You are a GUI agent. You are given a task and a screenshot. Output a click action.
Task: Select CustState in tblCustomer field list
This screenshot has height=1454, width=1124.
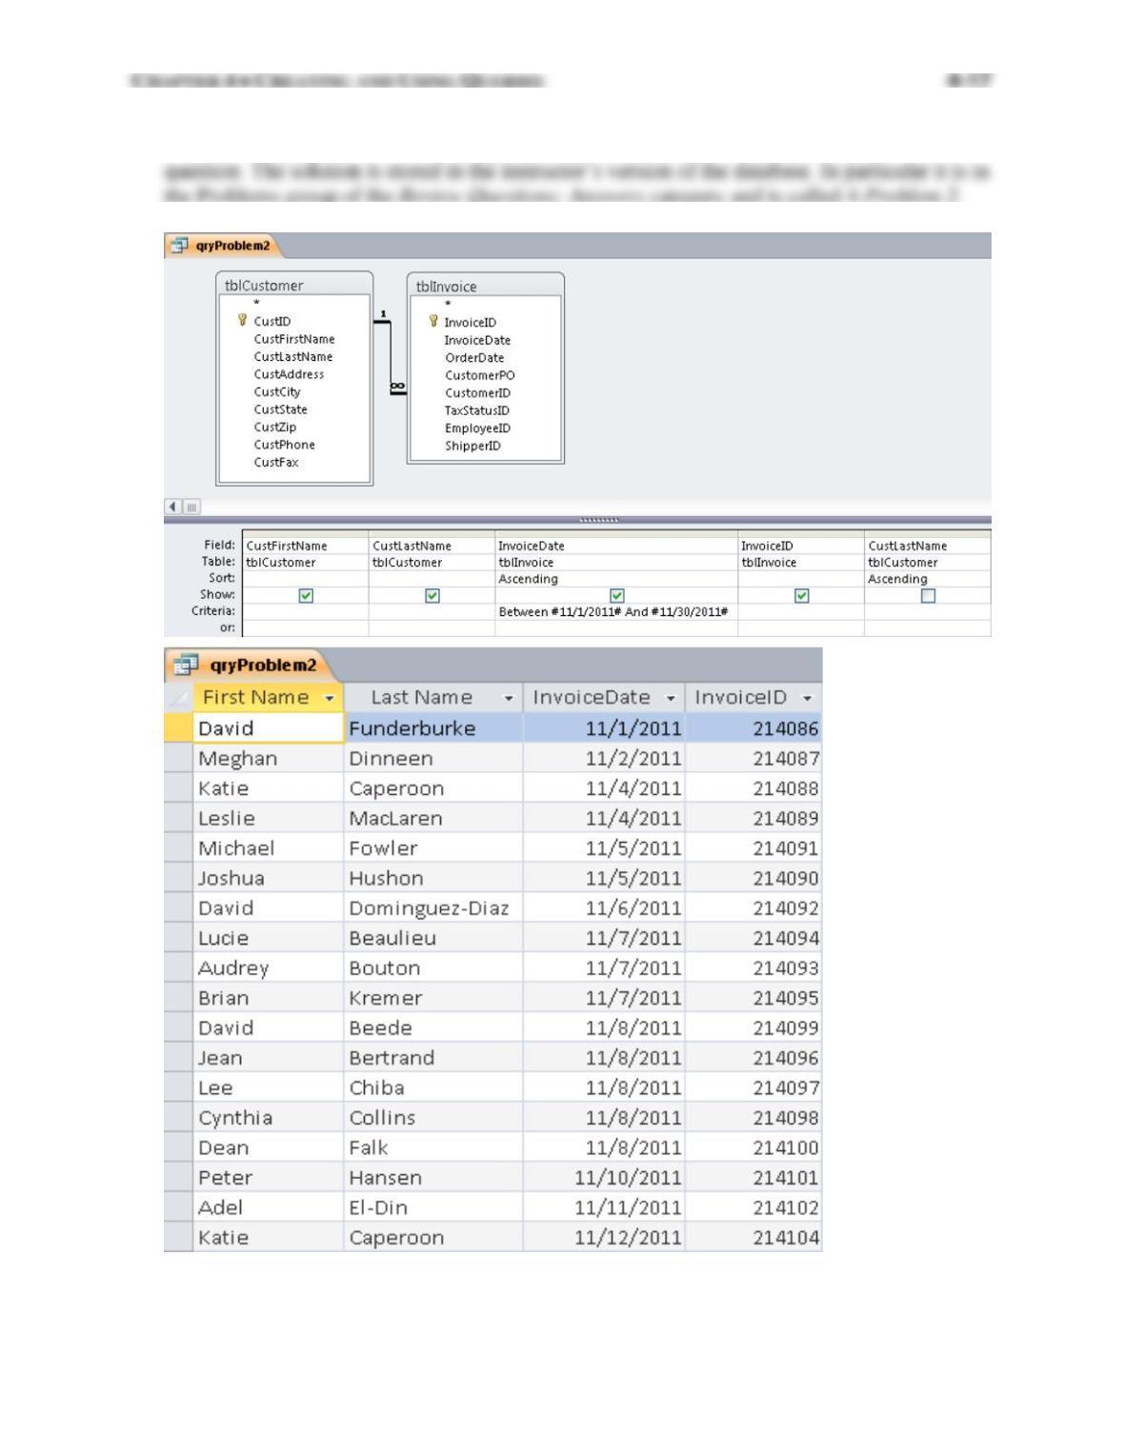pyautogui.click(x=280, y=409)
